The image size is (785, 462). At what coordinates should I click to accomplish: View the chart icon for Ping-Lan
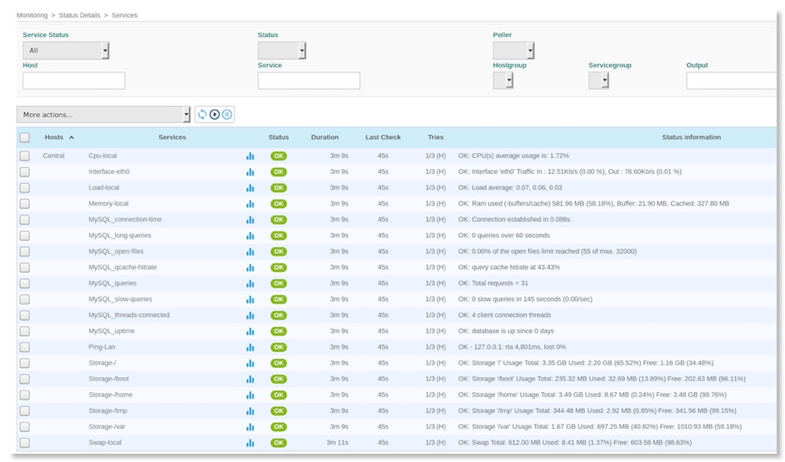tap(250, 347)
